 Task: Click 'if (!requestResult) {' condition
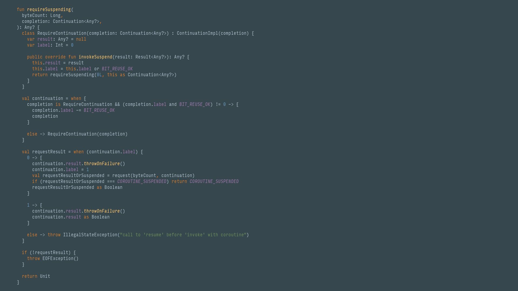49,253
